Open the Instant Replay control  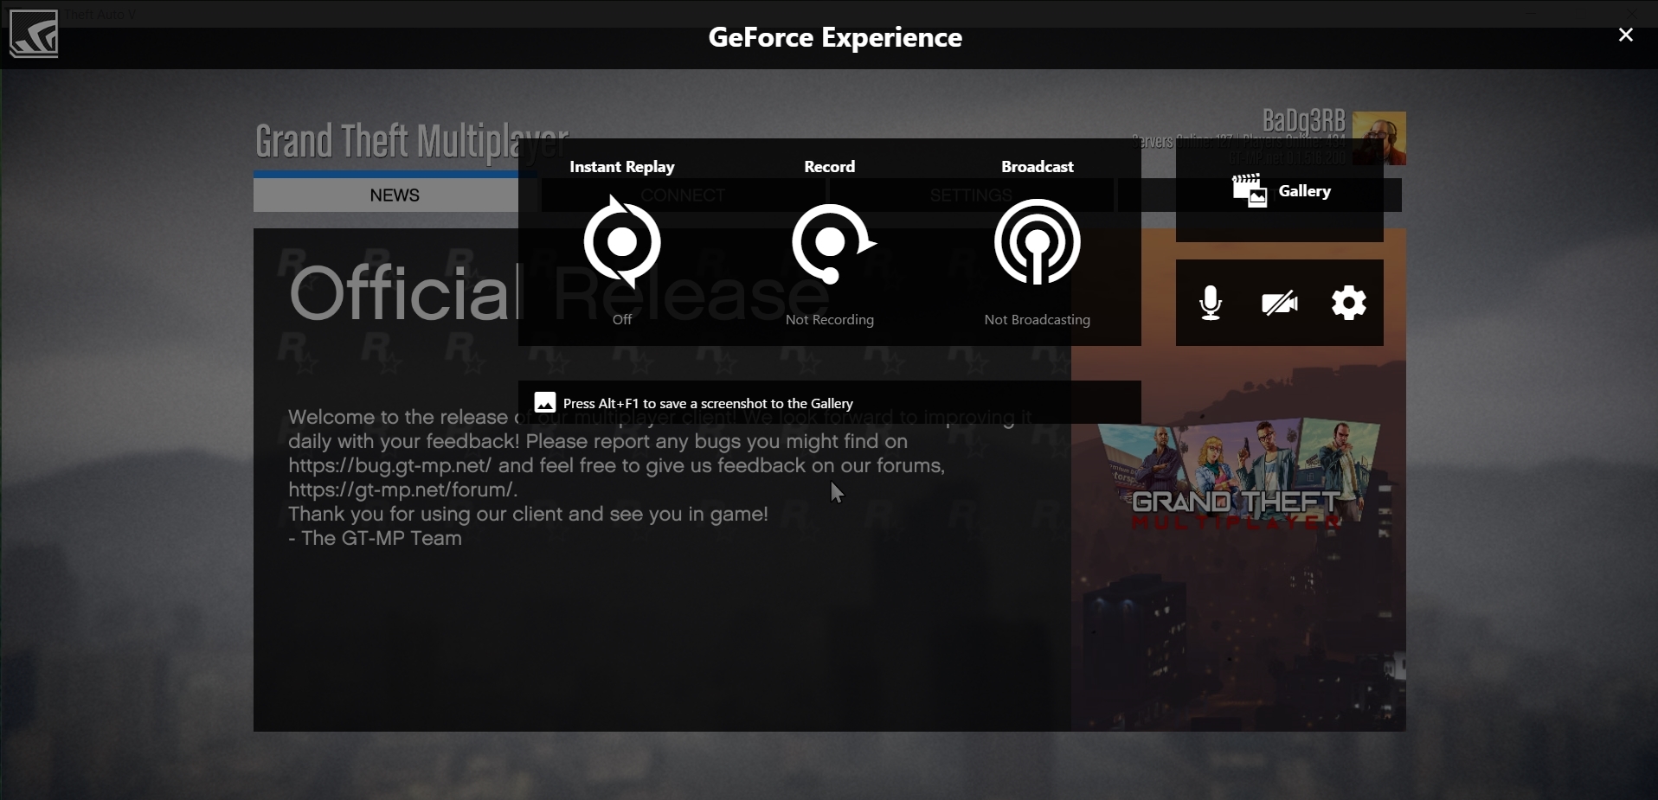point(622,241)
